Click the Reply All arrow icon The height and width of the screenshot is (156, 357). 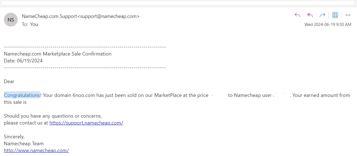pyautogui.click(x=310, y=15)
